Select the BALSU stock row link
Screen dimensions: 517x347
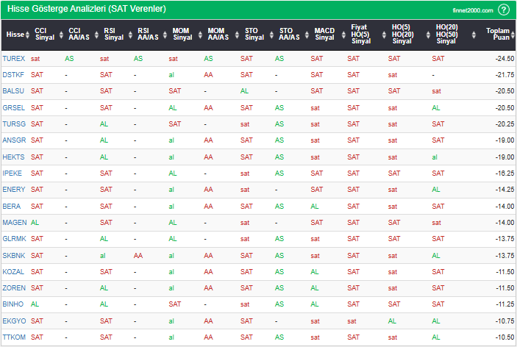13,91
